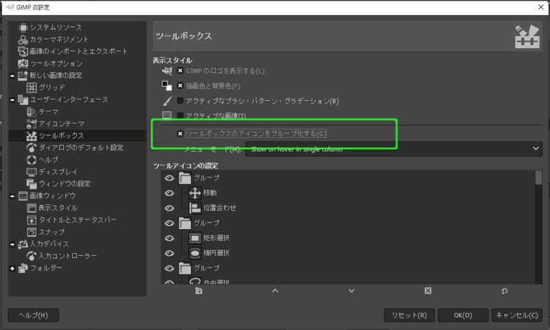The width and height of the screenshot is (550, 330).
Task: Open the テーマ settings page
Action: click(x=47, y=111)
